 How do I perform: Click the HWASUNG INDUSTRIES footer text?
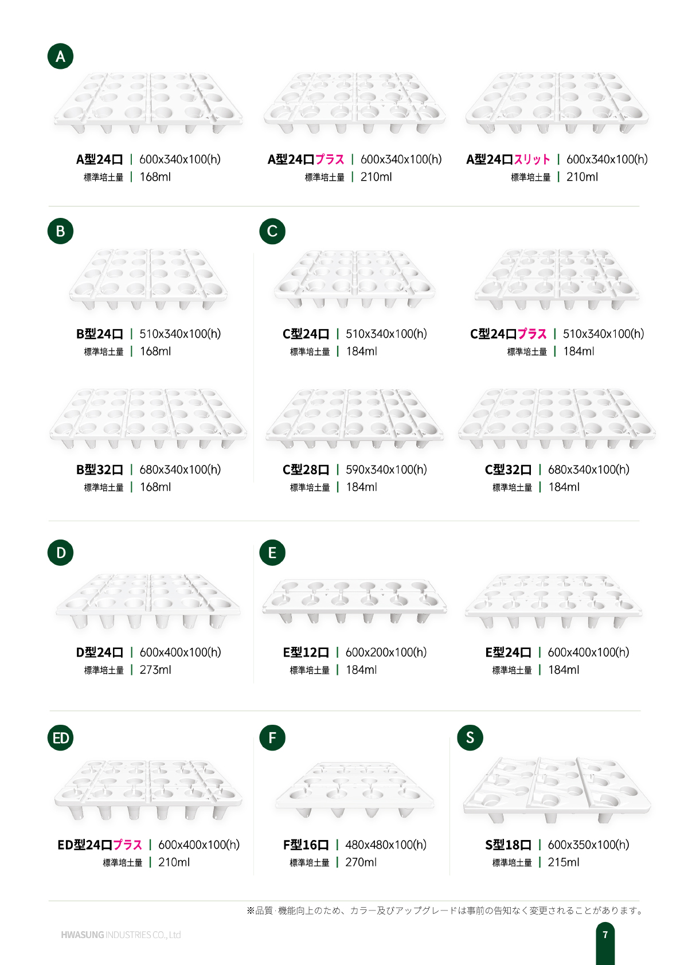click(121, 935)
